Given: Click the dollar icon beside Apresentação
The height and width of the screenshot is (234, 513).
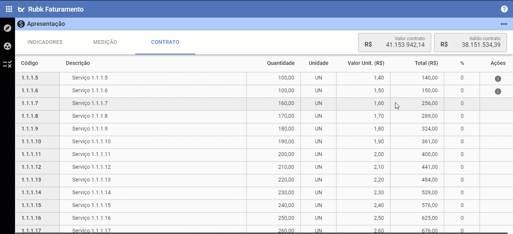Looking at the screenshot, I should coord(21,24).
